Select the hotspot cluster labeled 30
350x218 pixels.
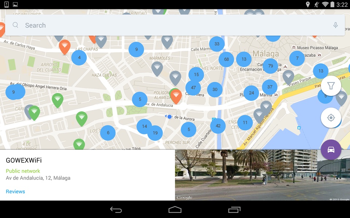[215, 89]
